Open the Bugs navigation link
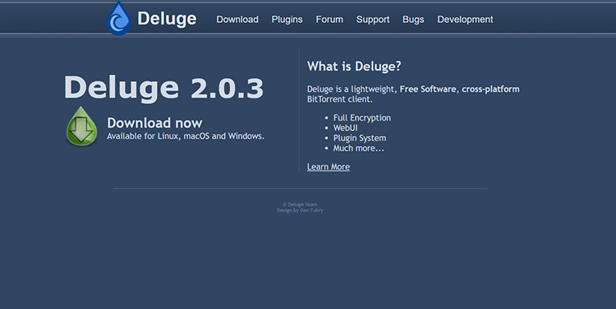Viewport: 616px width, 309px height. tap(413, 20)
